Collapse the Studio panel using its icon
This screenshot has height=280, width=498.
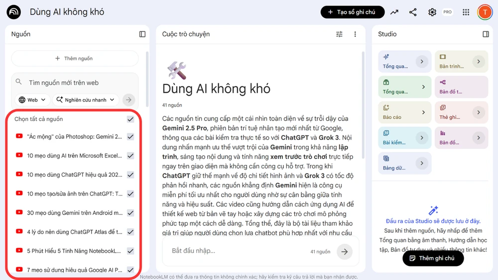tap(486, 34)
